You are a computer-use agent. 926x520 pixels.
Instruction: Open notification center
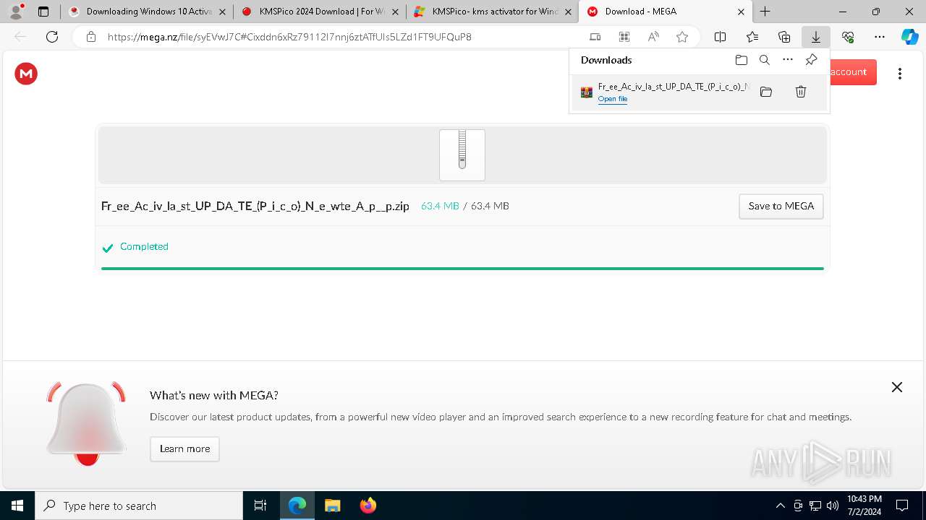click(x=902, y=506)
